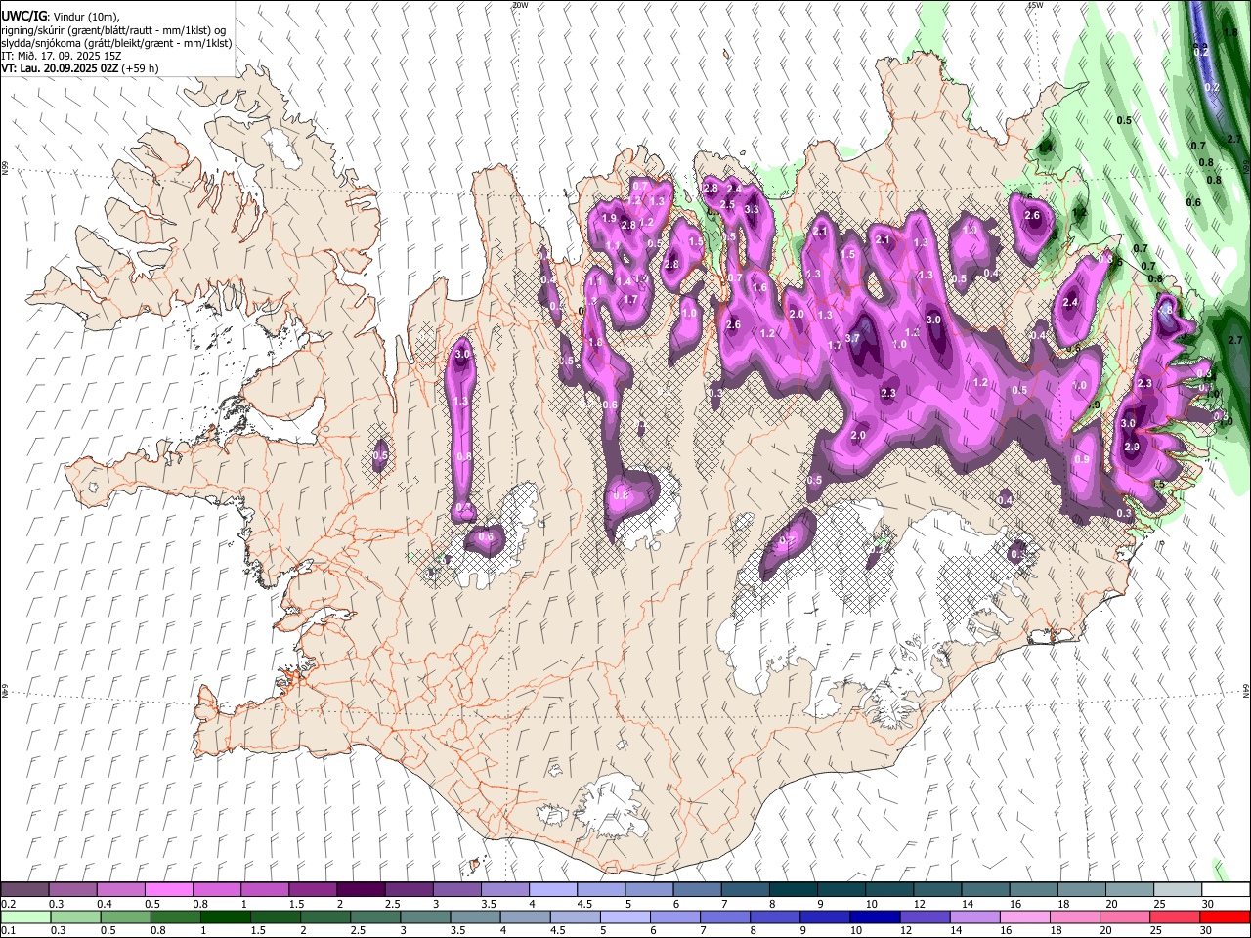Pick the navy blue swatch labeled 10 in rain legend
This screenshot has height=938, width=1251.
click(x=874, y=917)
